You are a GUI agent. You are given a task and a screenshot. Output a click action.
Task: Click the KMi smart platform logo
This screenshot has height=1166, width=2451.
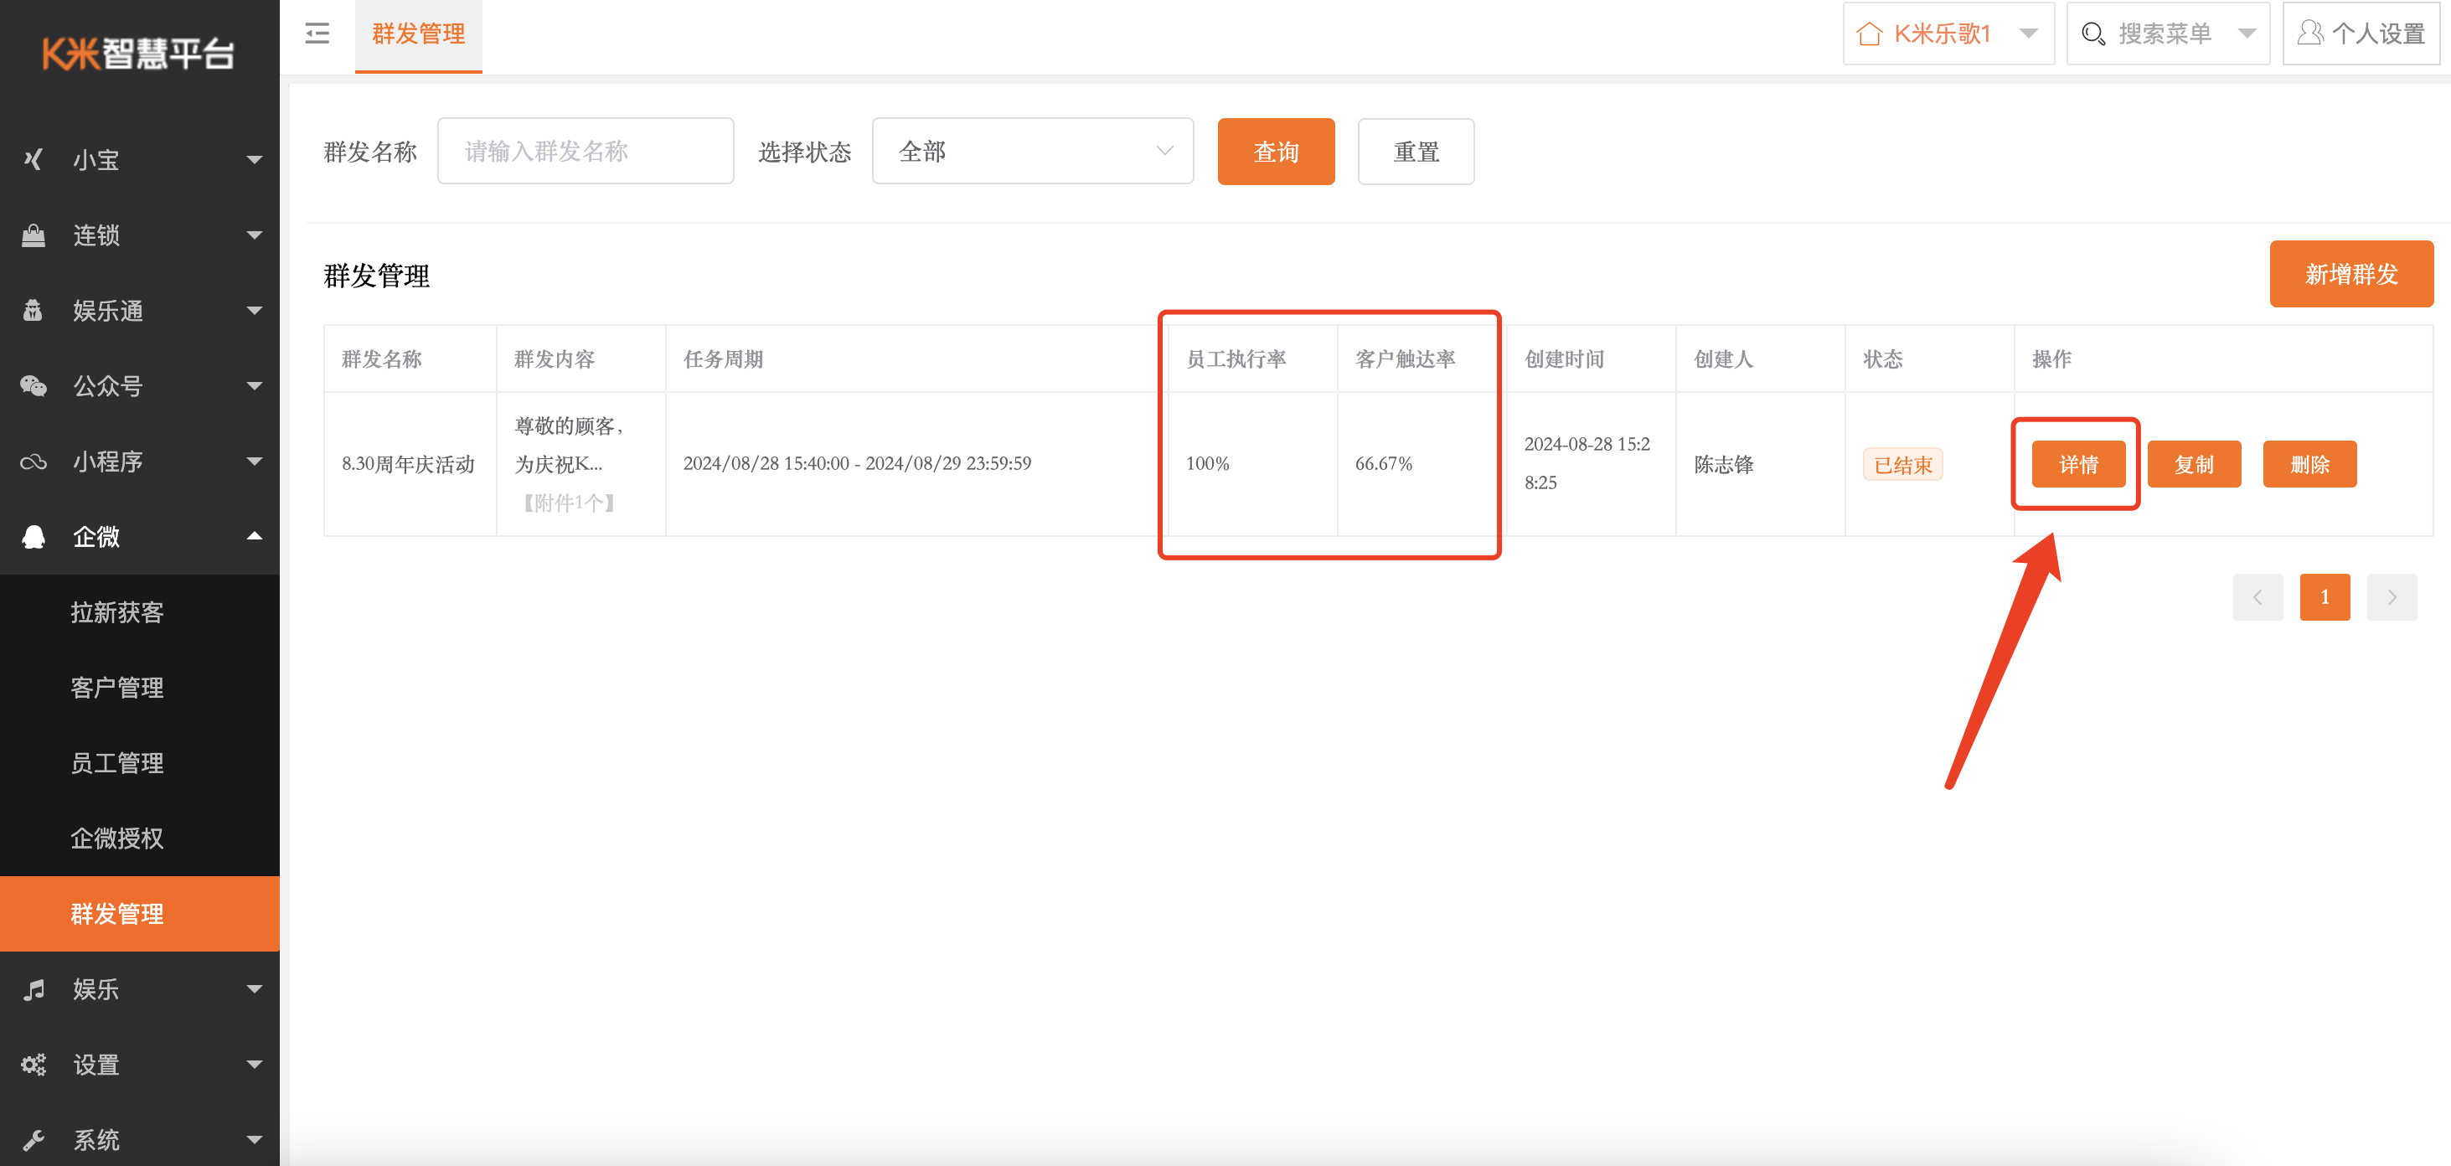tap(139, 54)
